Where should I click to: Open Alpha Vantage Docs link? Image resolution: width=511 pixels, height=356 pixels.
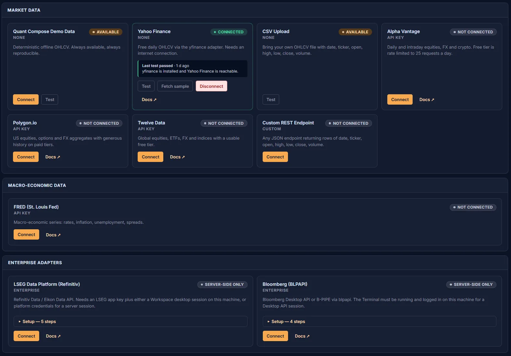tap(427, 99)
